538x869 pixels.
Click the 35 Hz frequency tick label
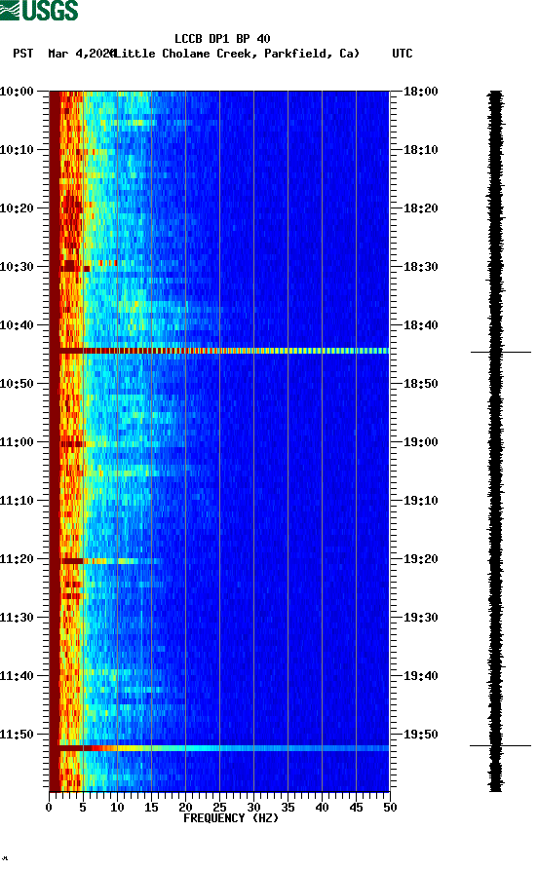click(x=288, y=808)
